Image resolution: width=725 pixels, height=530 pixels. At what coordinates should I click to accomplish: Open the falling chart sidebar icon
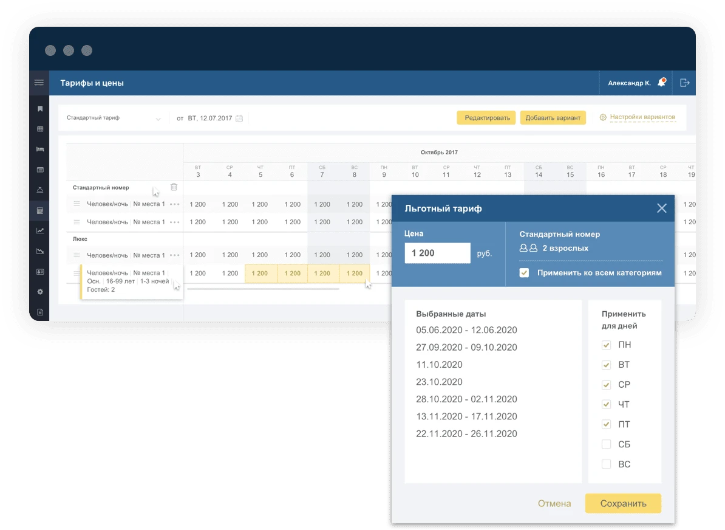[40, 251]
